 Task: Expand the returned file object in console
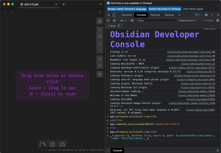coord(111,137)
